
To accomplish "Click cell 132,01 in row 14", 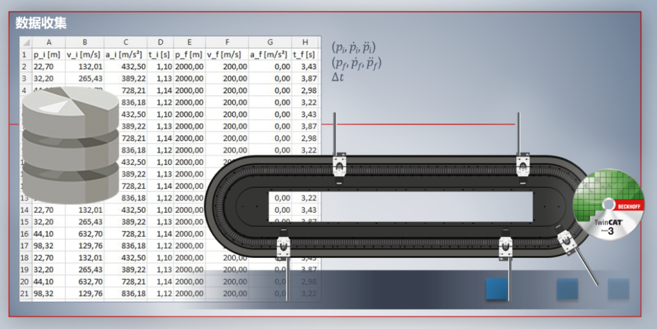I will [x=85, y=210].
